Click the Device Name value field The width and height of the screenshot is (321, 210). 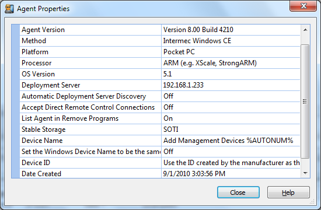231,141
